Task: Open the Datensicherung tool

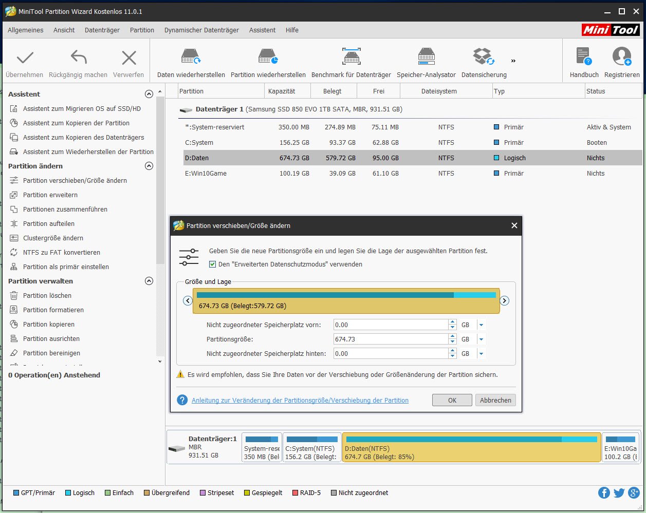Action: (x=482, y=61)
